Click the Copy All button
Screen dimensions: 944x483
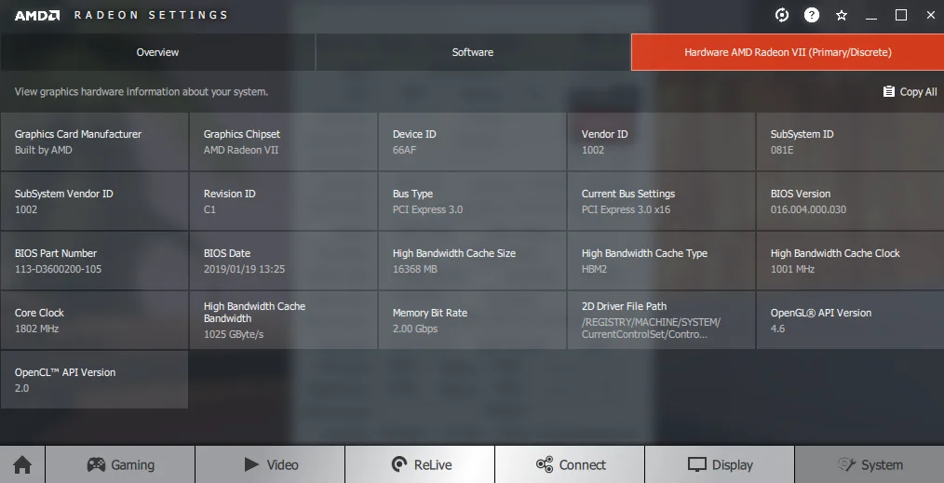(x=910, y=91)
